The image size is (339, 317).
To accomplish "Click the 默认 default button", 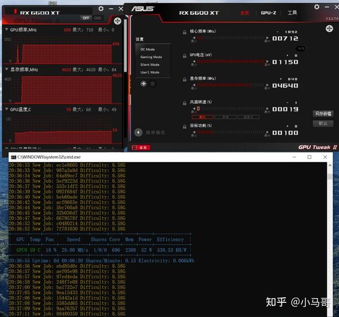I will point(323,124).
